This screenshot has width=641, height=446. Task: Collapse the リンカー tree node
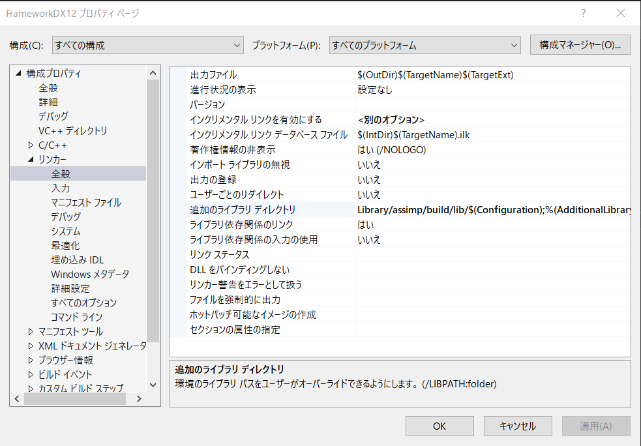(x=31, y=160)
